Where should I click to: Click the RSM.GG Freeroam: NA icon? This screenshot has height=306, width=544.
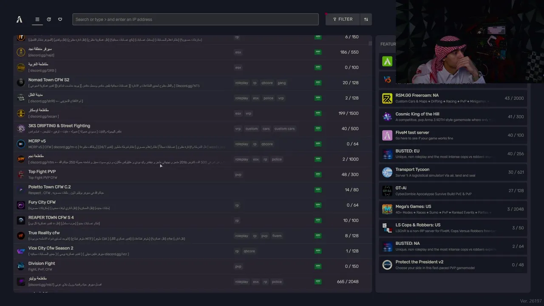pos(387,98)
